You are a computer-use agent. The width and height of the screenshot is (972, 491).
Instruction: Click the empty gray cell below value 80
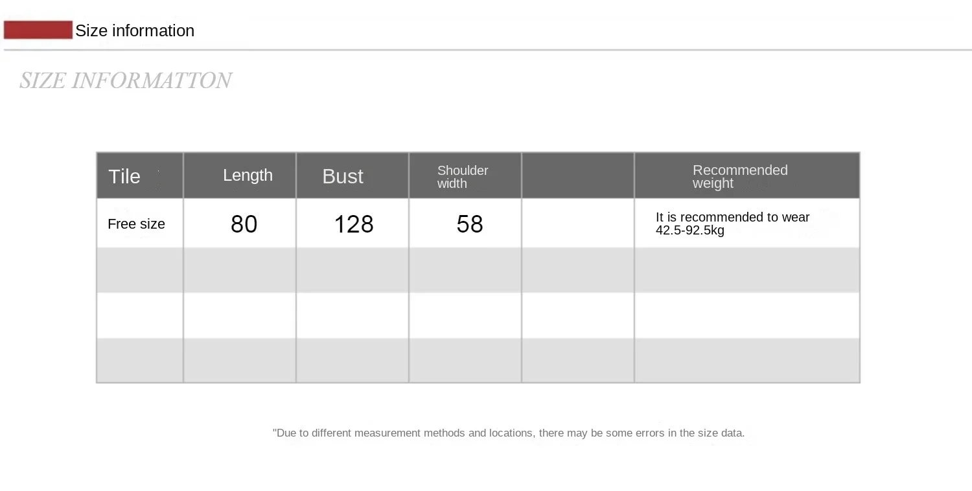(x=240, y=269)
